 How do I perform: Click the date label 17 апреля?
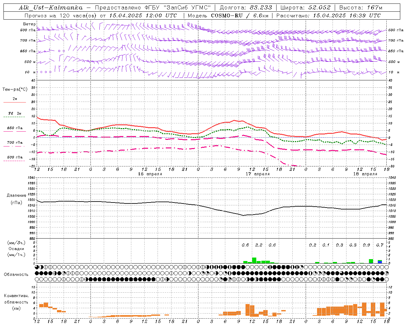pyautogui.click(x=258, y=174)
